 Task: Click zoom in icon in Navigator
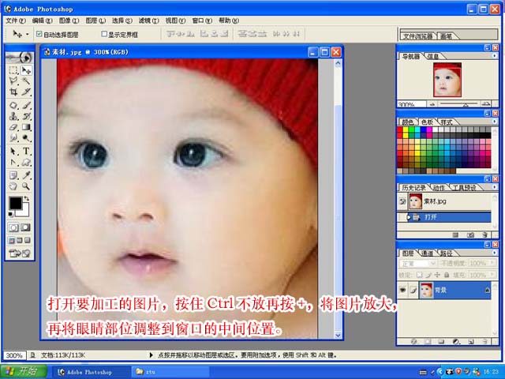485,103
